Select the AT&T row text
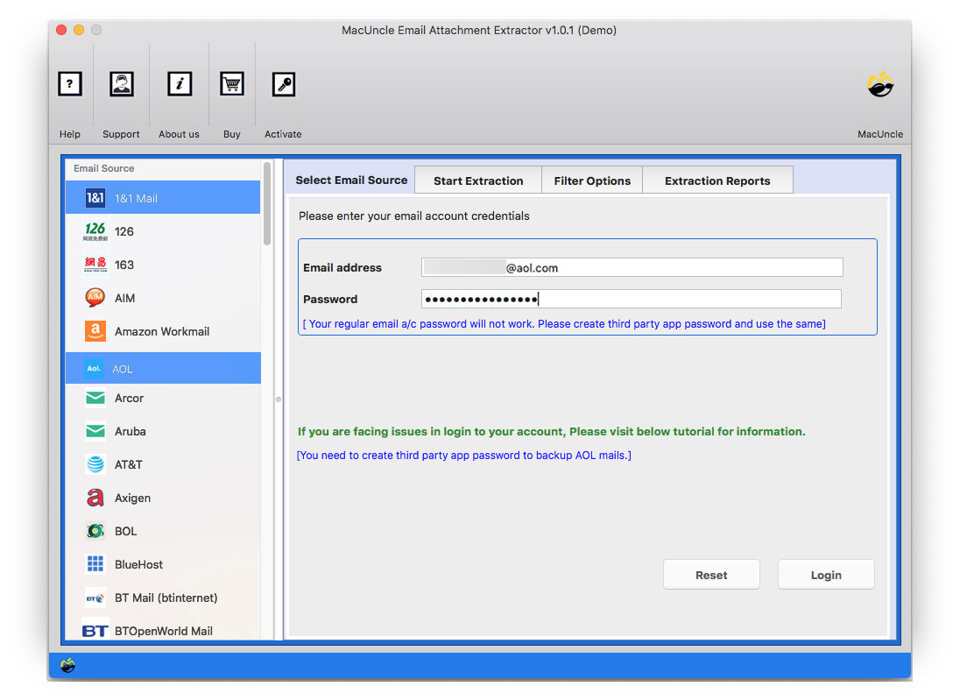 129,465
